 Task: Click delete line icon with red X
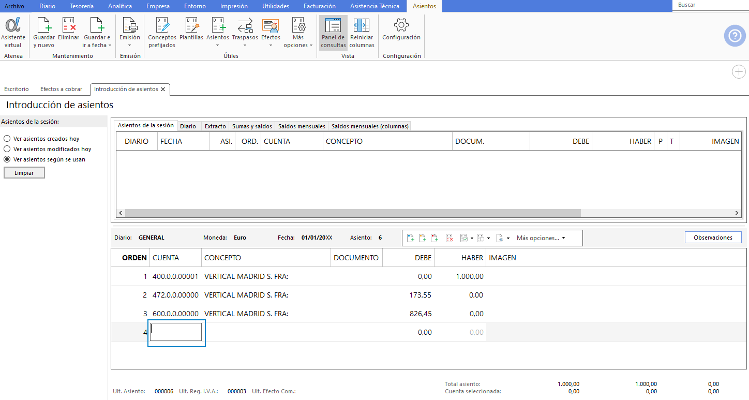[x=450, y=238]
